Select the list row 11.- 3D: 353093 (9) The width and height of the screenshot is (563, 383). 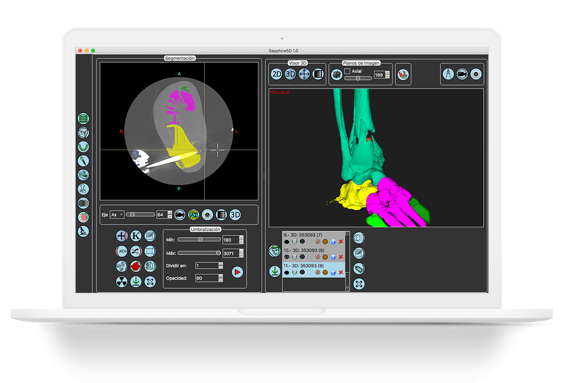(x=314, y=270)
